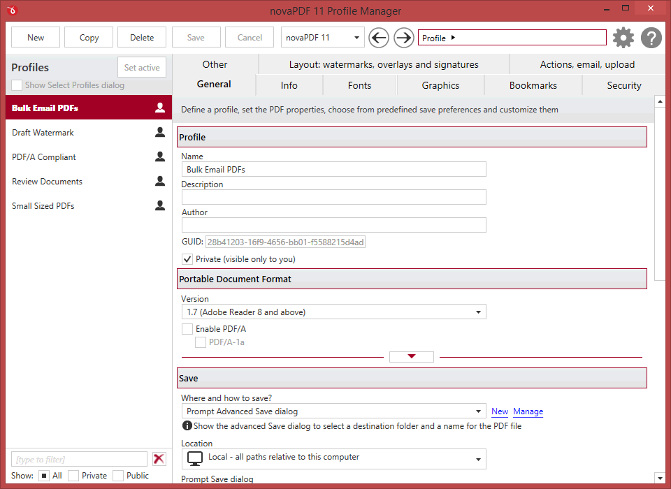Click the type to filter search field

pos(79,459)
